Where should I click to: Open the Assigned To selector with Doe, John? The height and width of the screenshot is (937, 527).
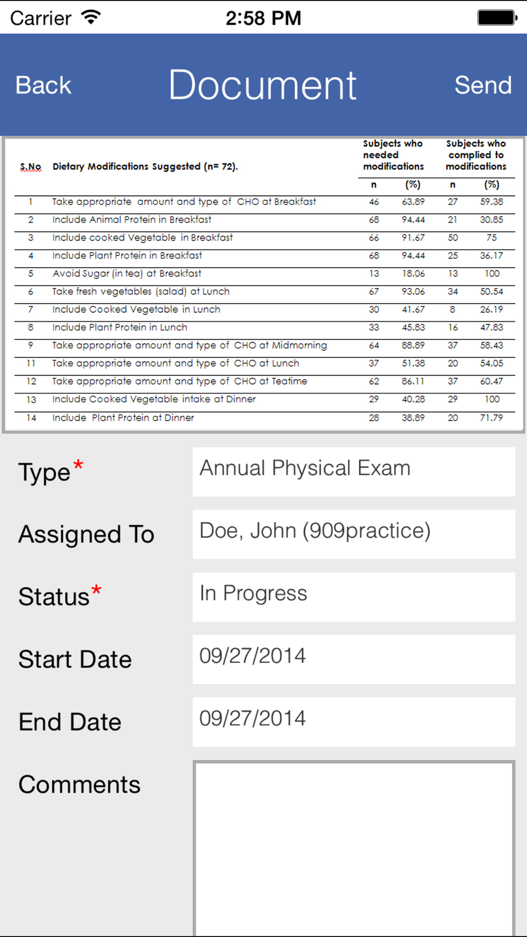click(x=354, y=533)
